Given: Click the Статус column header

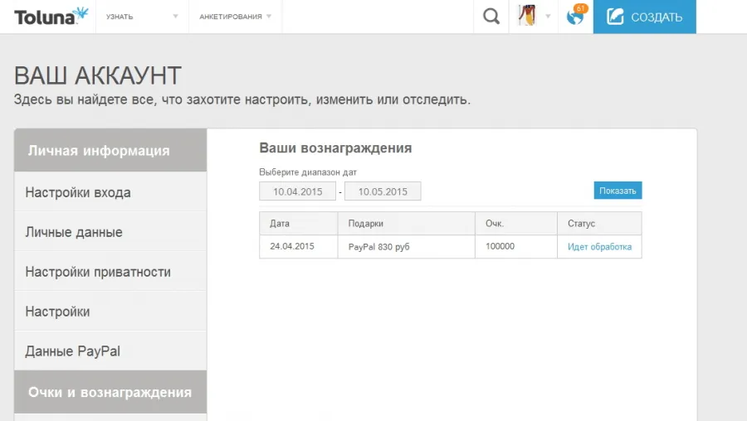Looking at the screenshot, I should coord(599,223).
